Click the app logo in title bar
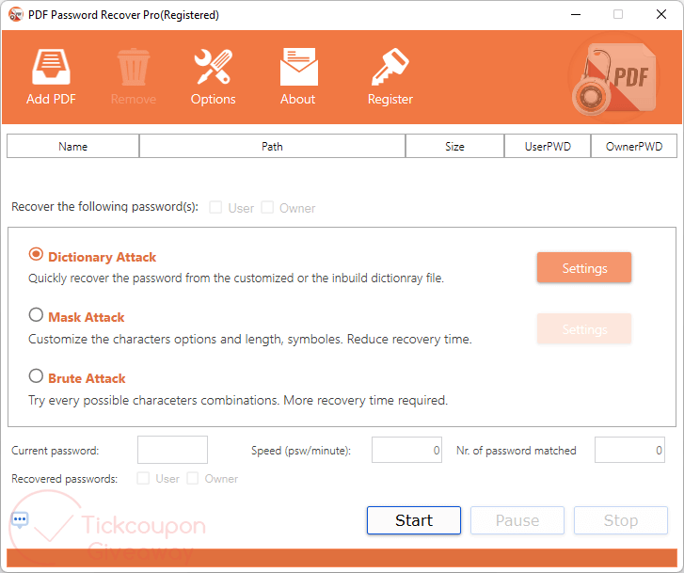The height and width of the screenshot is (573, 684). [x=16, y=14]
